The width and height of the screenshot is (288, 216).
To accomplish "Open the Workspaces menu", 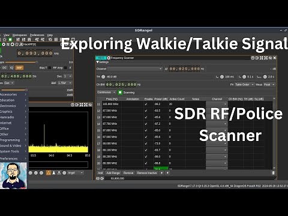I will click(19, 35).
